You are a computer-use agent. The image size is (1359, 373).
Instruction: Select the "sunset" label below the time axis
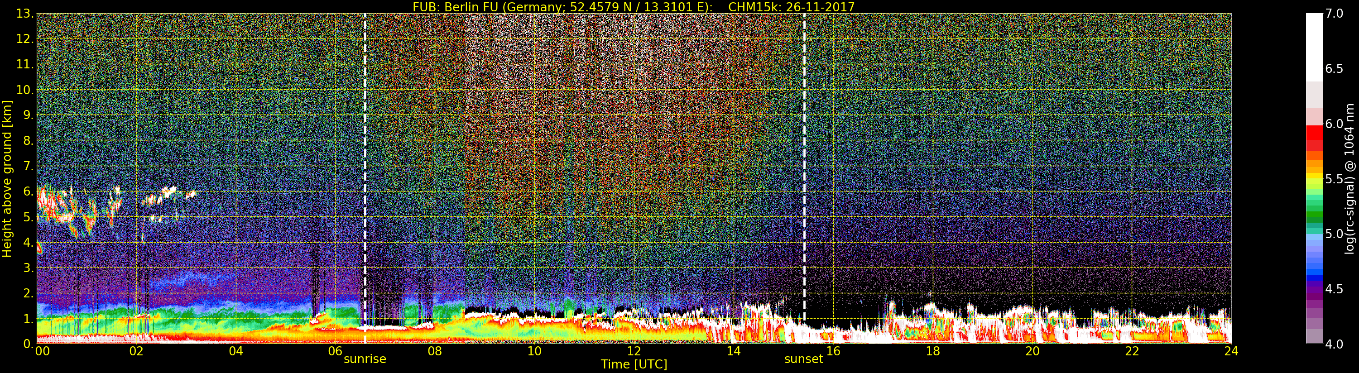tap(803, 359)
